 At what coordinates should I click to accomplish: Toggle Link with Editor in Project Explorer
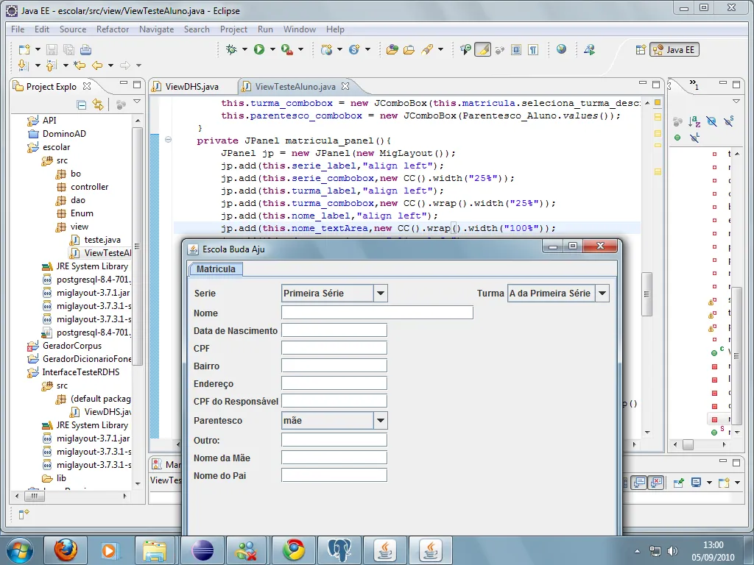click(x=98, y=104)
